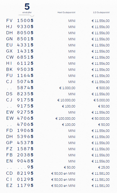The width and height of the screenshot is (117, 193).
Task: Select lot number FV 15005
Action: click(x=20, y=20)
